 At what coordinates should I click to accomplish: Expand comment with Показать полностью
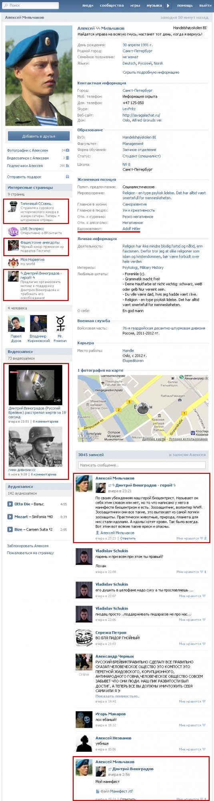[x=117, y=696]
